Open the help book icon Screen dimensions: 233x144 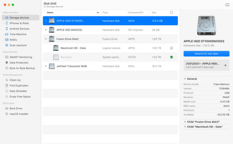tap(227, 5)
